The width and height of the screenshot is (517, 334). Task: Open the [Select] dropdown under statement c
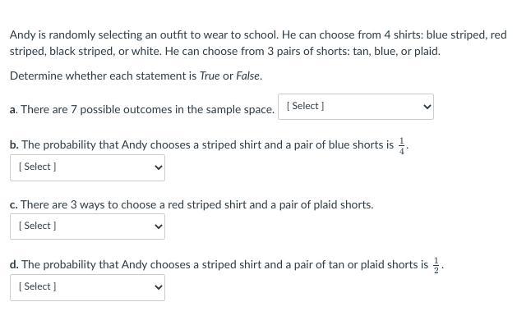pyautogui.click(x=86, y=226)
